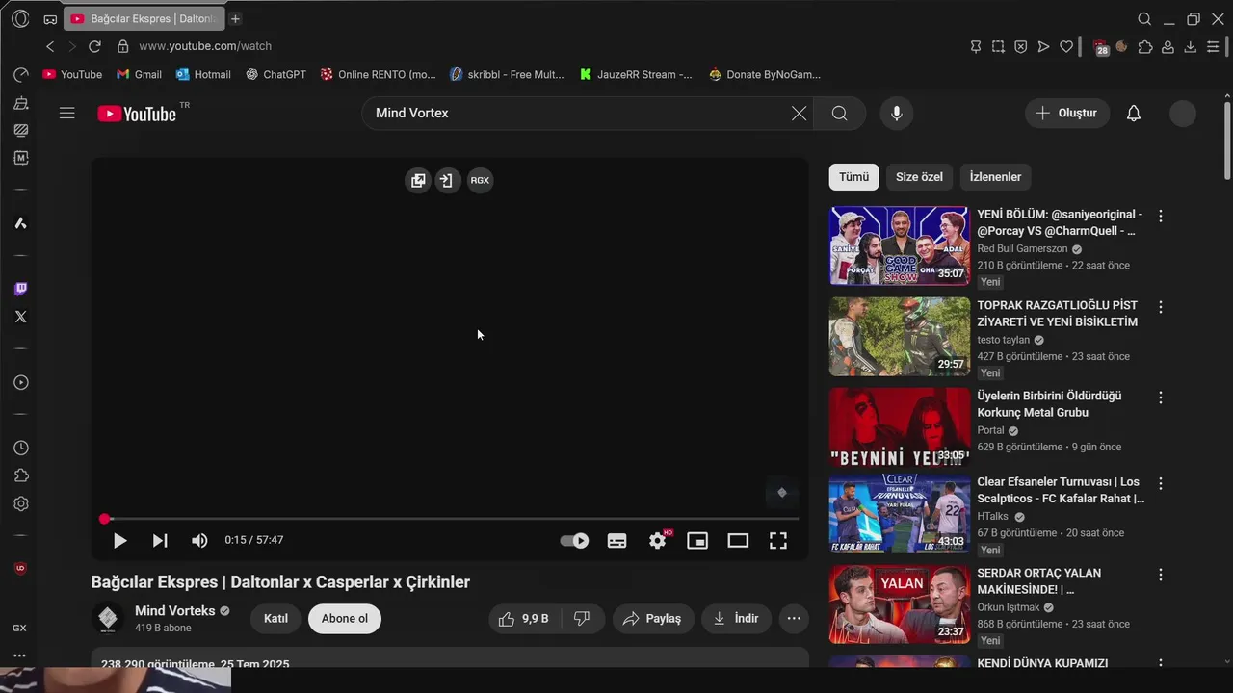
Task: Take a snapshot with the toolbar tool
Action: point(998,46)
